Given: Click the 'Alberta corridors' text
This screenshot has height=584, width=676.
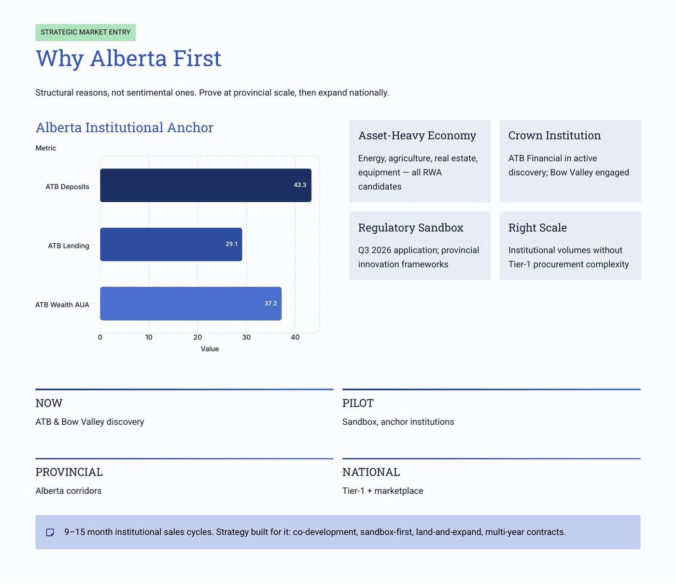Looking at the screenshot, I should pyautogui.click(x=69, y=491).
